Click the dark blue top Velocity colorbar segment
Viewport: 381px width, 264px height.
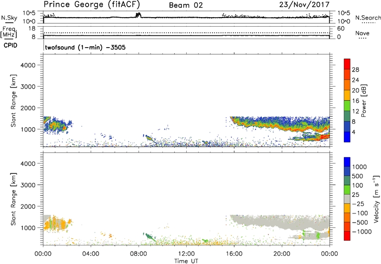(347, 162)
